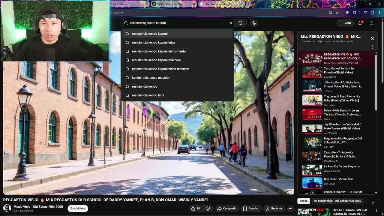Play 'Xavi, Manuel Turizo - En Privado' thumbnail
Viewport: 384px width, 216px height.
pos(312,72)
